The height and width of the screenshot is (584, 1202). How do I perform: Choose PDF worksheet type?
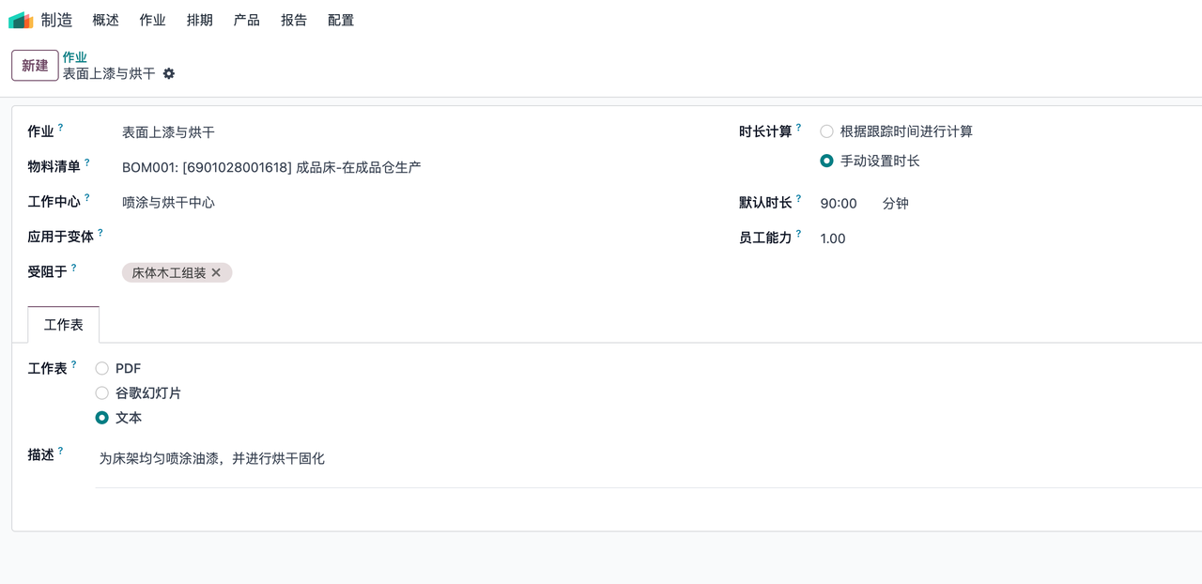(102, 368)
